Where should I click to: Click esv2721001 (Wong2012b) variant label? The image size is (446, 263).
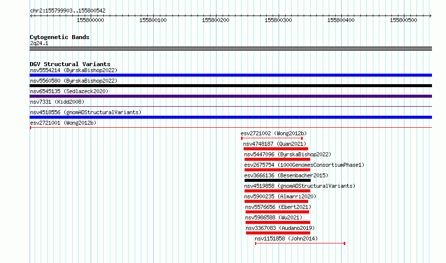[63, 123]
